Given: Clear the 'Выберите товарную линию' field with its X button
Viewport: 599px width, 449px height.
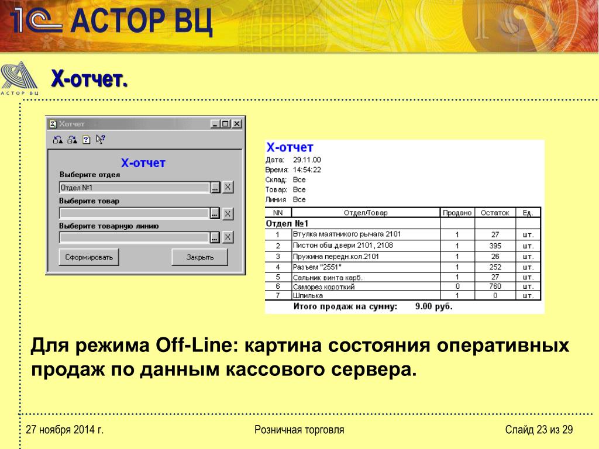Looking at the screenshot, I should (x=228, y=237).
